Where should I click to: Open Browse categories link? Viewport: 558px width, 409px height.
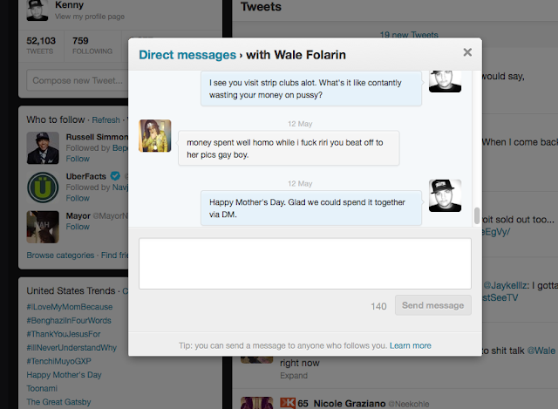60,256
